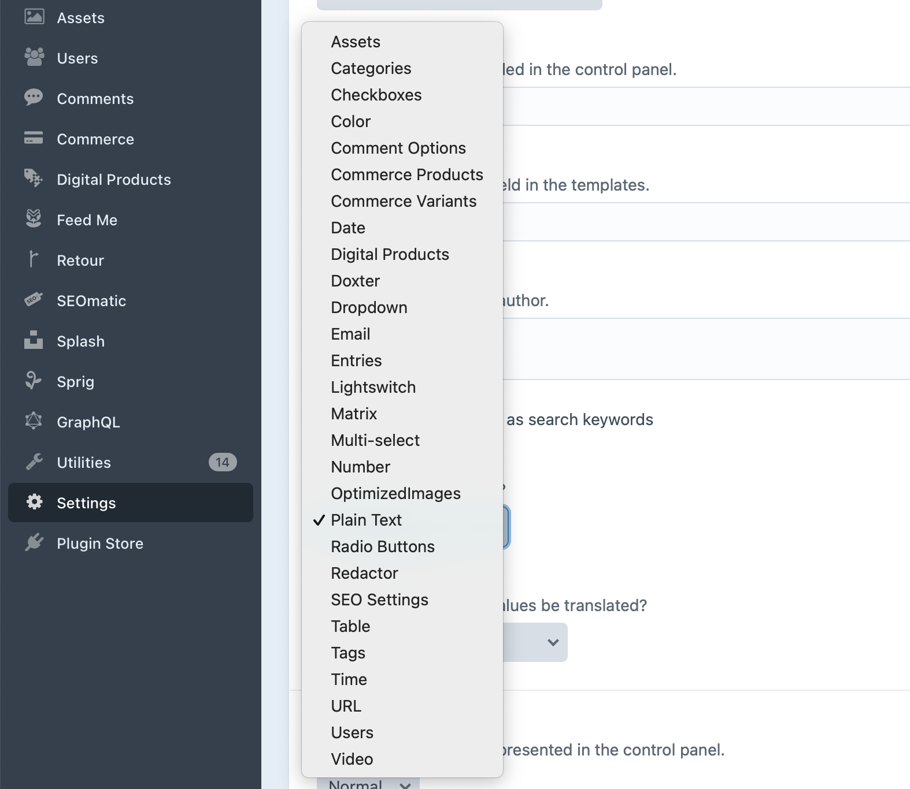Select Dropdown field type option
Image resolution: width=910 pixels, height=789 pixels.
click(x=402, y=307)
